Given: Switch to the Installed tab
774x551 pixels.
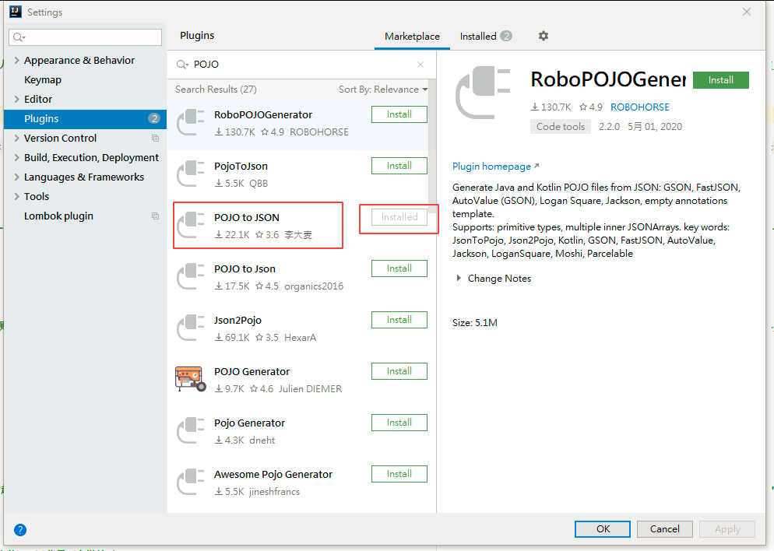Looking at the screenshot, I should 486,37.
